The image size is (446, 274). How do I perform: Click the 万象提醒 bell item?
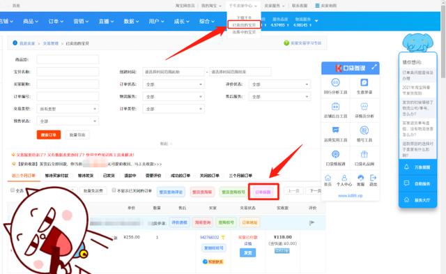point(417,167)
